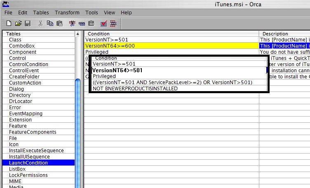Click the blue scrollbar thumb of Tables list
The height and width of the screenshot is (188, 310).
click(x=78, y=133)
